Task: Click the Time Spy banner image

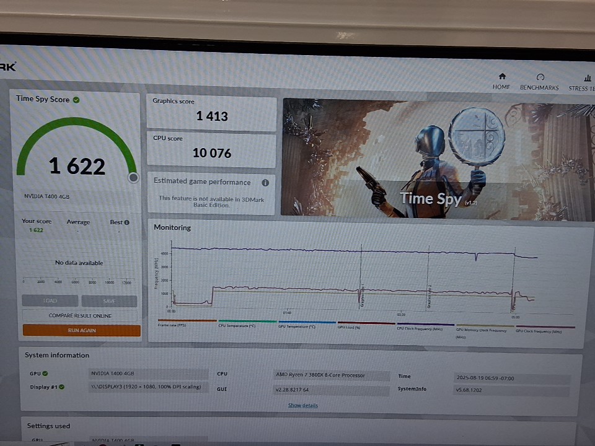Action: click(x=438, y=159)
